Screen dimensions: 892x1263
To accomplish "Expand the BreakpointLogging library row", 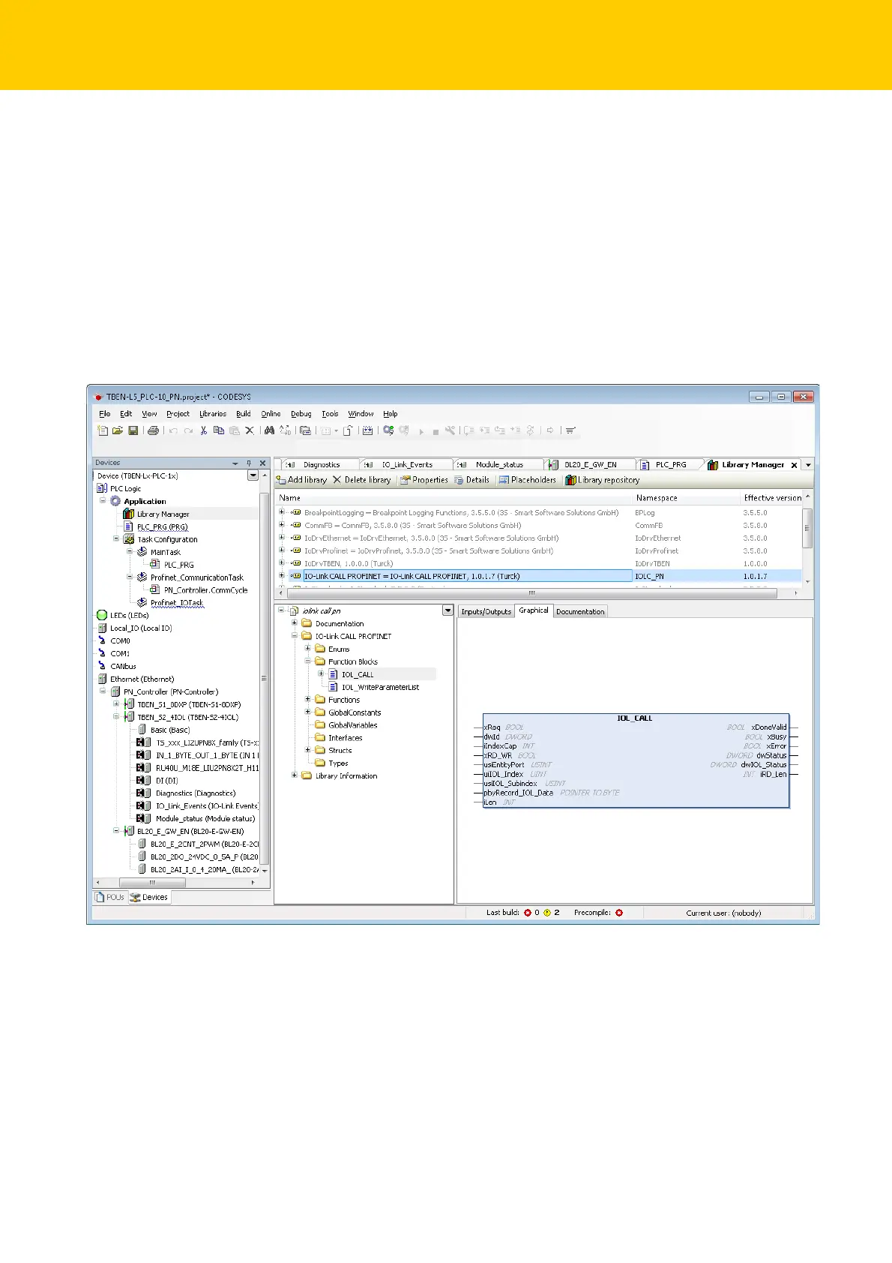I will [x=282, y=512].
